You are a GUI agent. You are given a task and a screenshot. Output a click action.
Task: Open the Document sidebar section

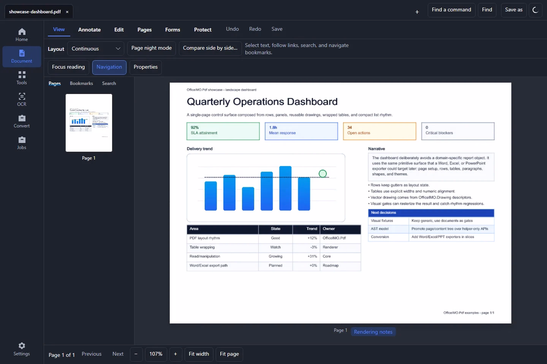click(x=22, y=56)
